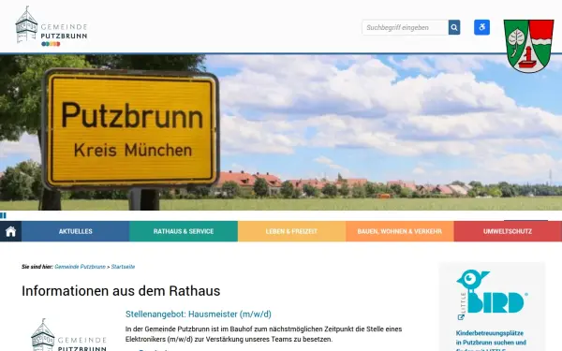Open Kinderbetreuungsplätze in Putzbrunn link
Image resolution: width=562 pixels, height=351 pixels.
pyautogui.click(x=491, y=341)
